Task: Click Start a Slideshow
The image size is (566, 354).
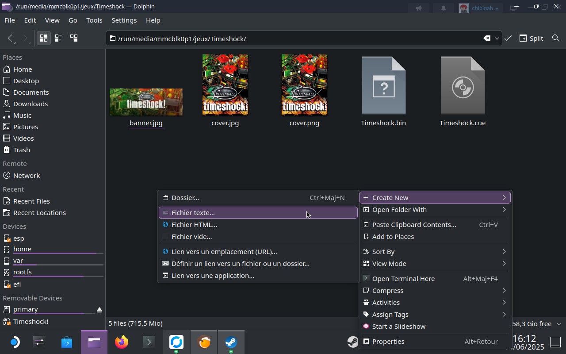Action: point(435,327)
